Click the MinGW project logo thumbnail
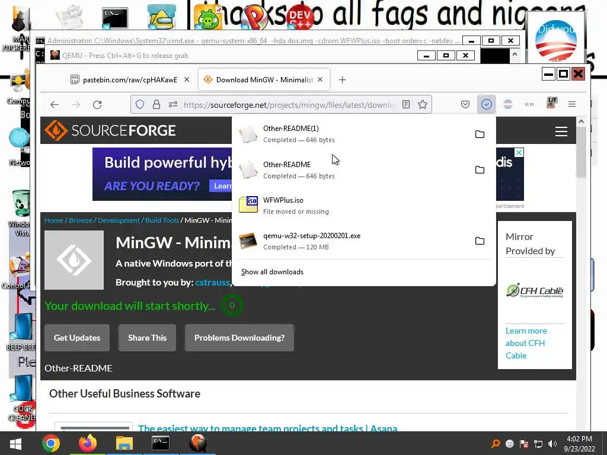 click(74, 260)
